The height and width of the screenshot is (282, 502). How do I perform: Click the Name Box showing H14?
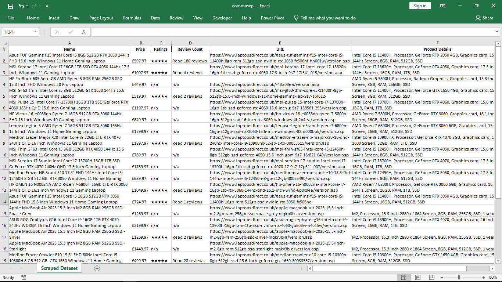pos(18,32)
